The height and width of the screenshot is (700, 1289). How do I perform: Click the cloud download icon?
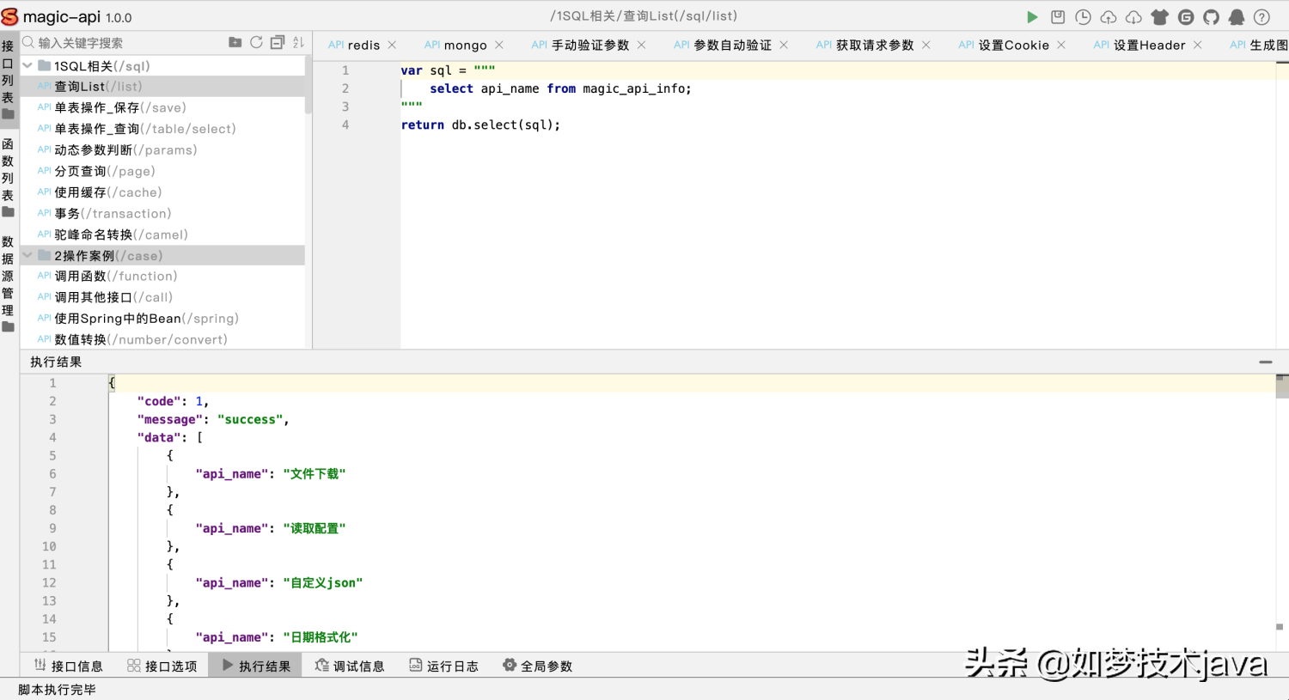pos(1134,17)
